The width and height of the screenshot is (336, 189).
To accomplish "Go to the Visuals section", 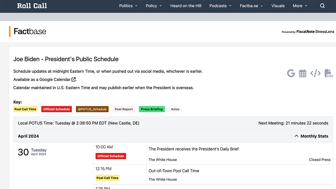I will point(278,6).
